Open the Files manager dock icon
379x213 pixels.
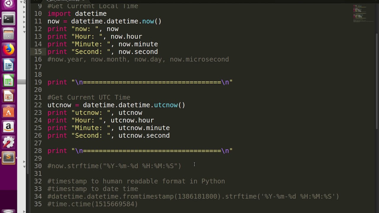8,34
